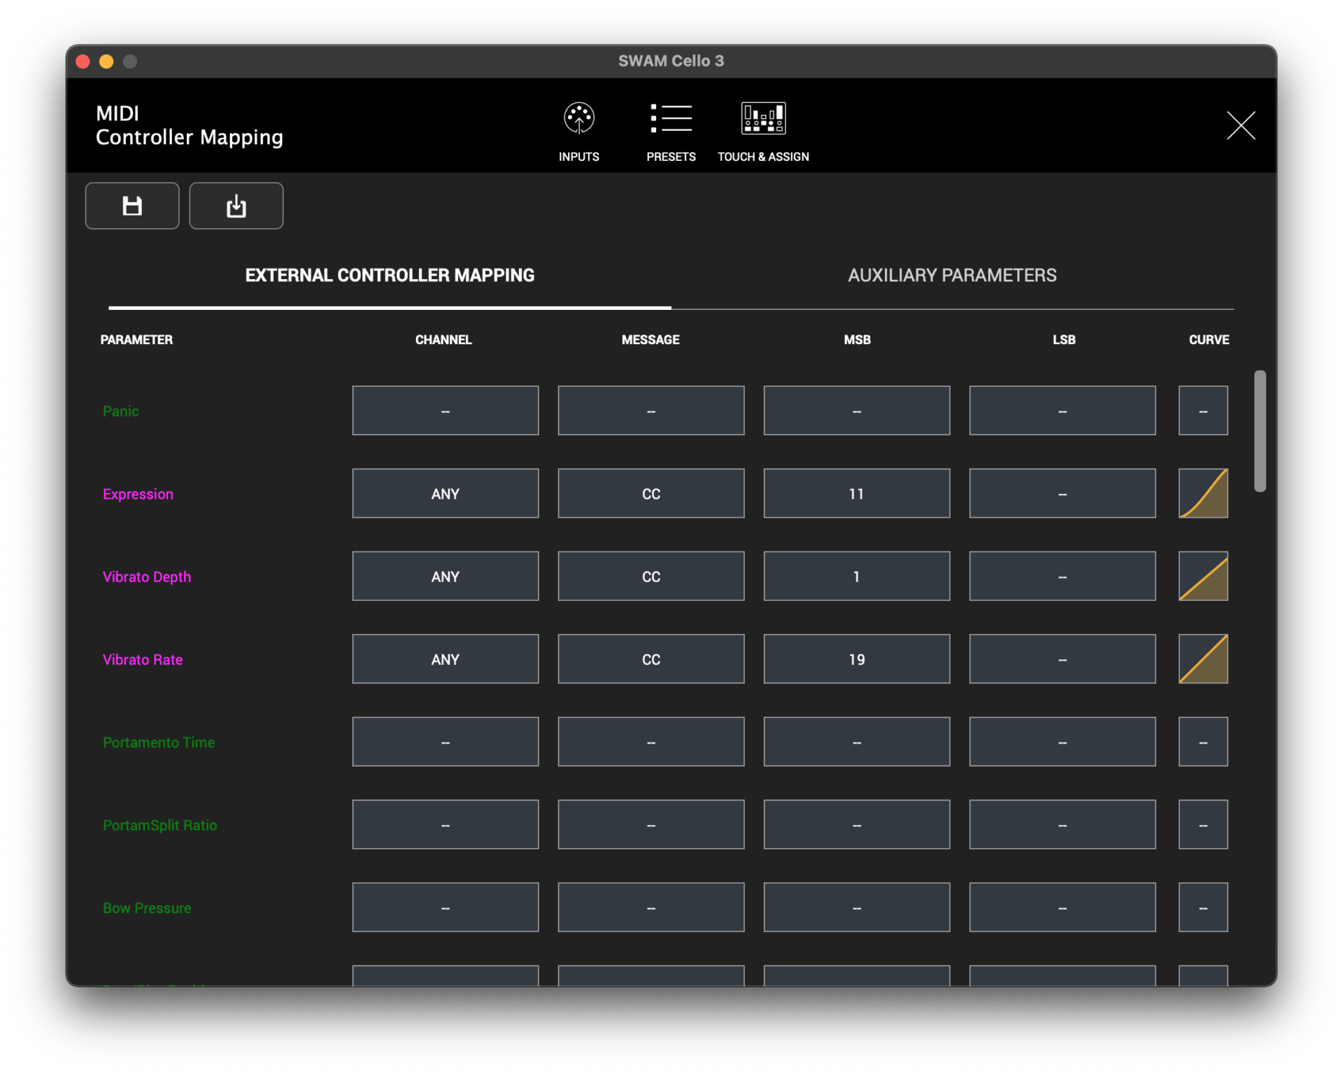Image resolution: width=1343 pixels, height=1074 pixels.
Task: Click the Portamento Time curve box
Action: click(1202, 742)
